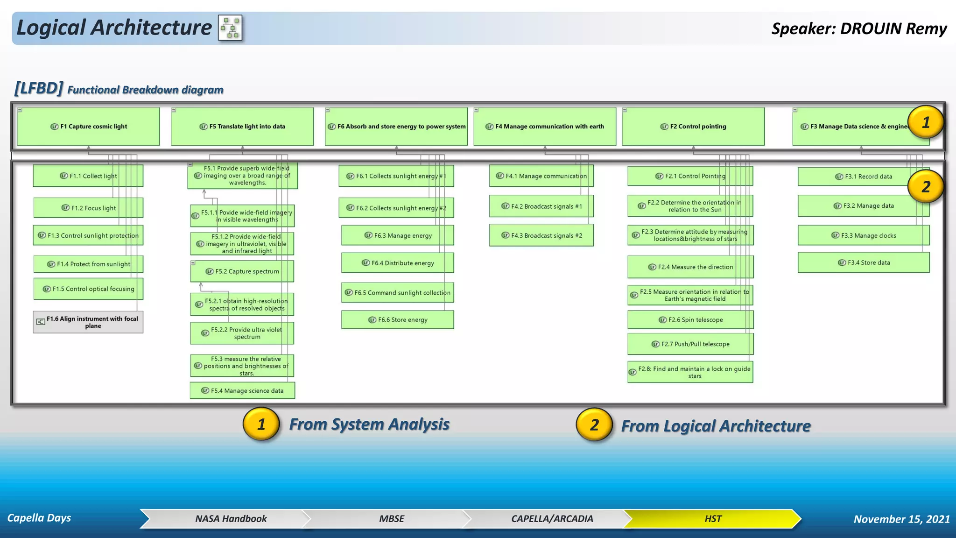Select the F5.2.1 obtain high-resolution spectra box
Screen dimensions: 956x538
(x=242, y=304)
